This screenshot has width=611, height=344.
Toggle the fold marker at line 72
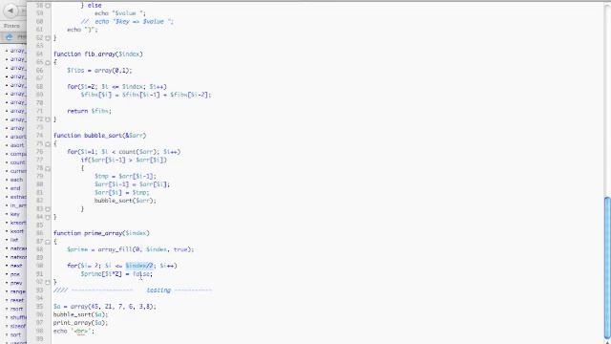48,119
